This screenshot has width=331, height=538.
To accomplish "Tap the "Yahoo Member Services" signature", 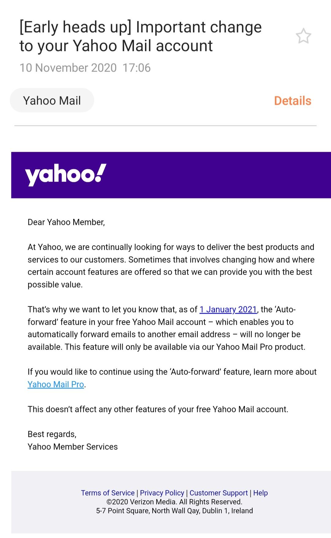I will [73, 447].
